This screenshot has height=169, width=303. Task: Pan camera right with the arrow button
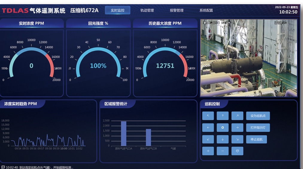(237, 128)
